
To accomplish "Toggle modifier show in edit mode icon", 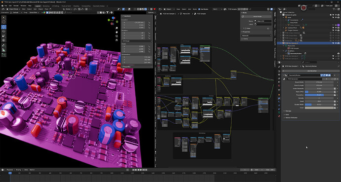I will click(324, 75).
